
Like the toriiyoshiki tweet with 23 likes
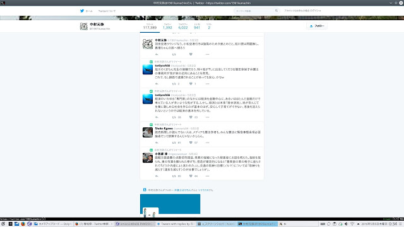[191, 117]
